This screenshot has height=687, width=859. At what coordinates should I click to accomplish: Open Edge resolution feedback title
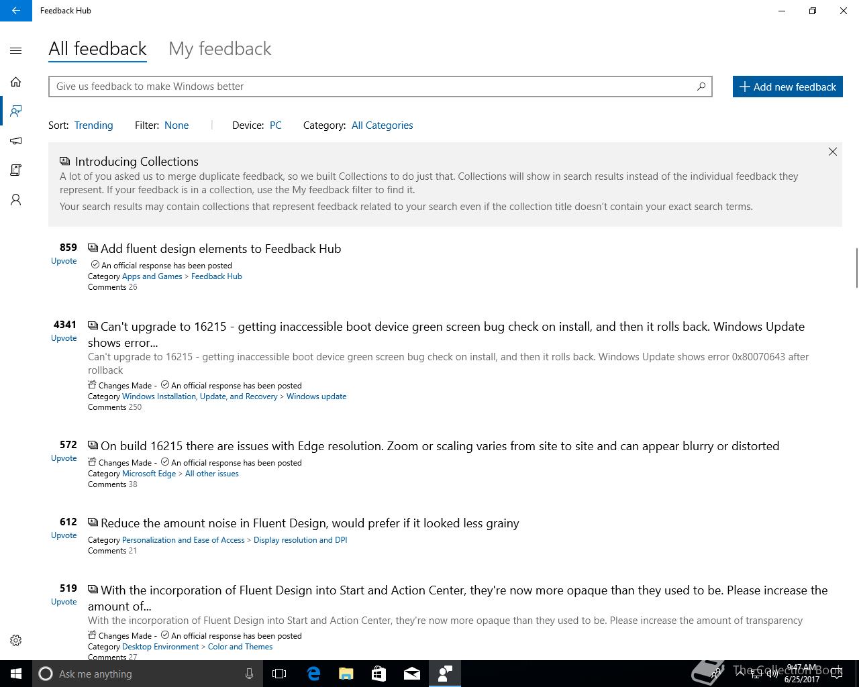(x=440, y=446)
